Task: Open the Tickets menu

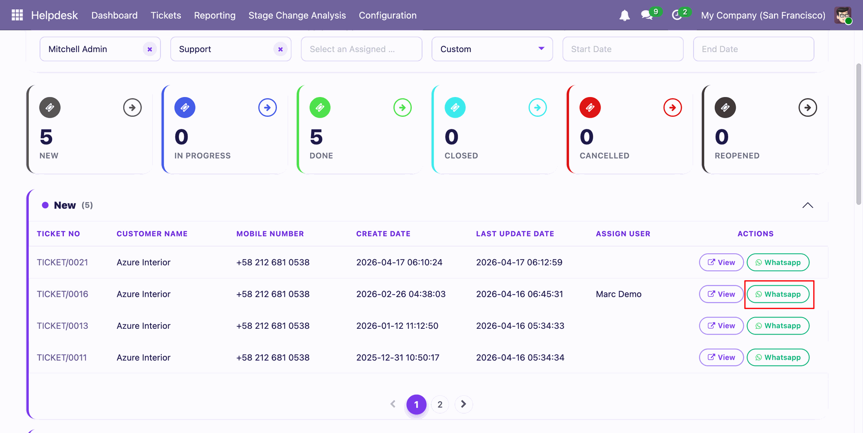Action: pos(166,15)
